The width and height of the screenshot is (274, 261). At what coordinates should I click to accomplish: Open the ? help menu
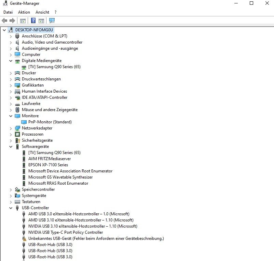click(56, 12)
